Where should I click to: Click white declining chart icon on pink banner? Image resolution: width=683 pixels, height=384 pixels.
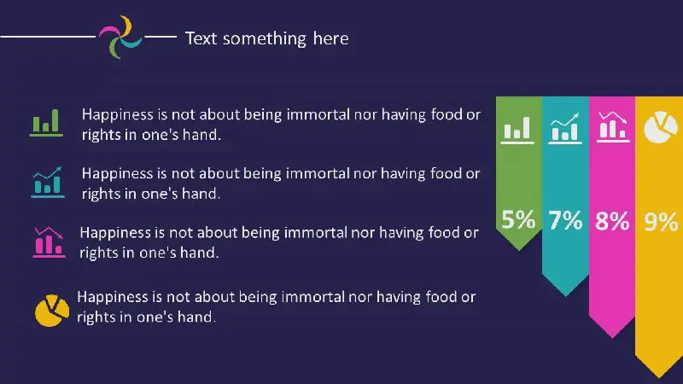(x=612, y=127)
